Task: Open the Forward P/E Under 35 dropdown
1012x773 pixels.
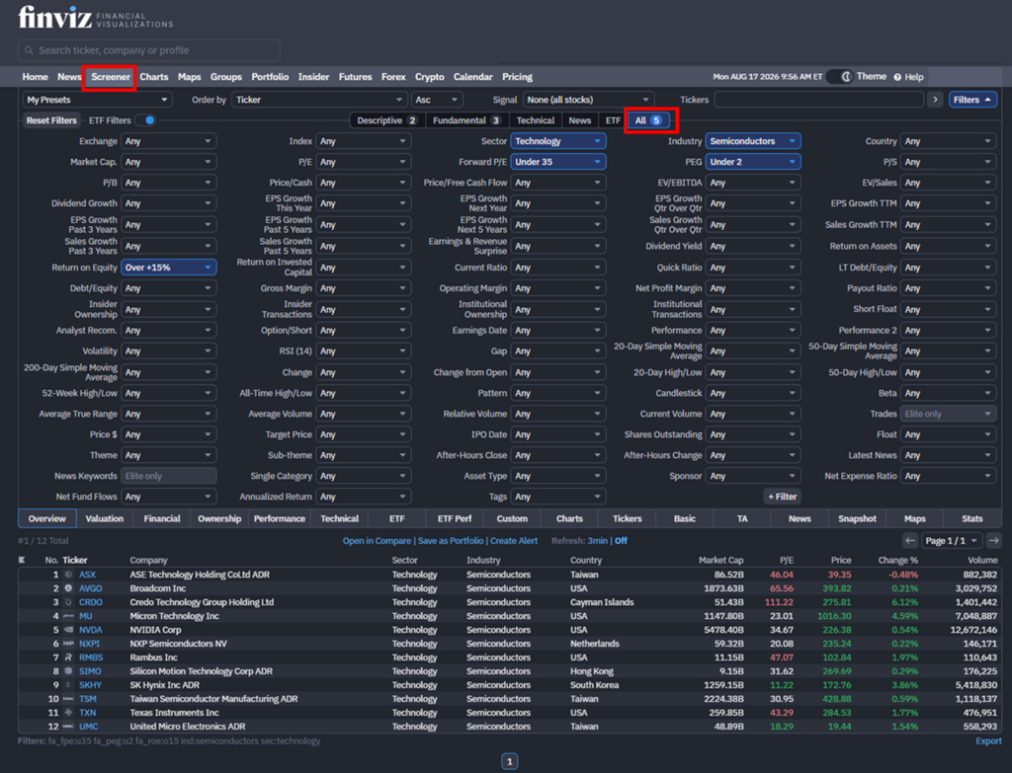Action: 557,162
